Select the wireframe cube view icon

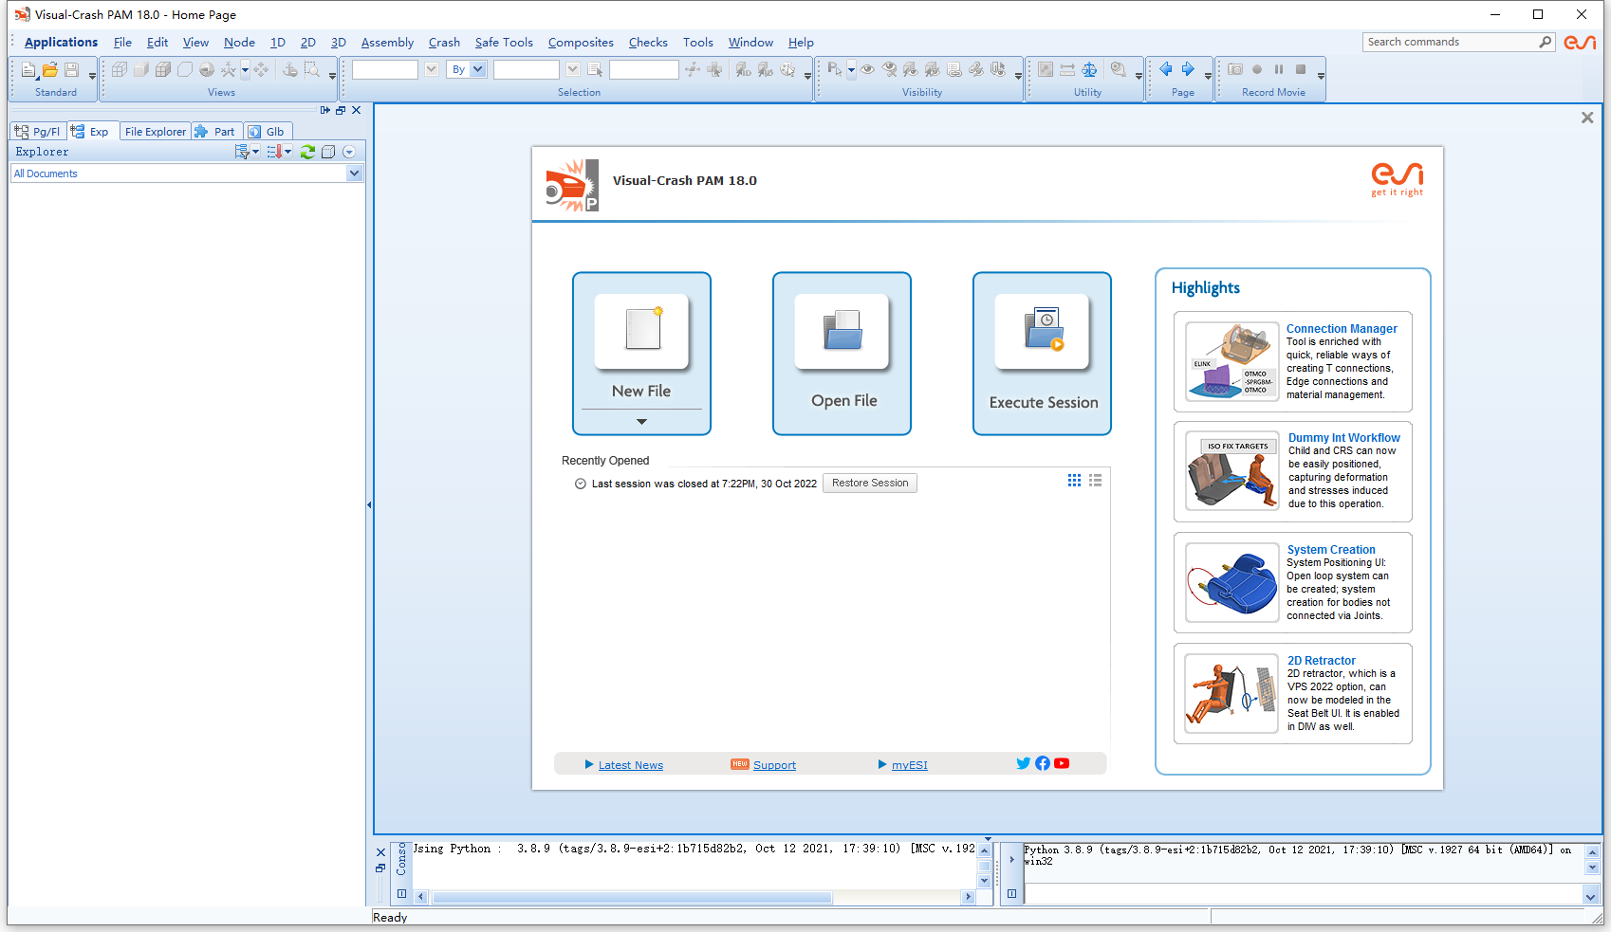pyautogui.click(x=120, y=70)
